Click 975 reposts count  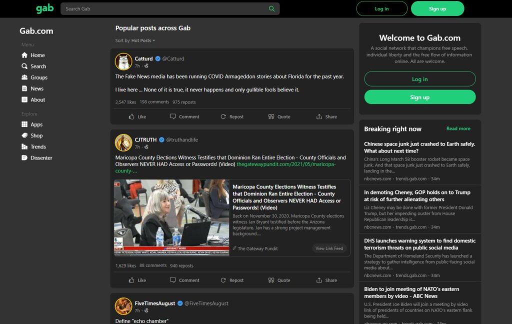184,102
